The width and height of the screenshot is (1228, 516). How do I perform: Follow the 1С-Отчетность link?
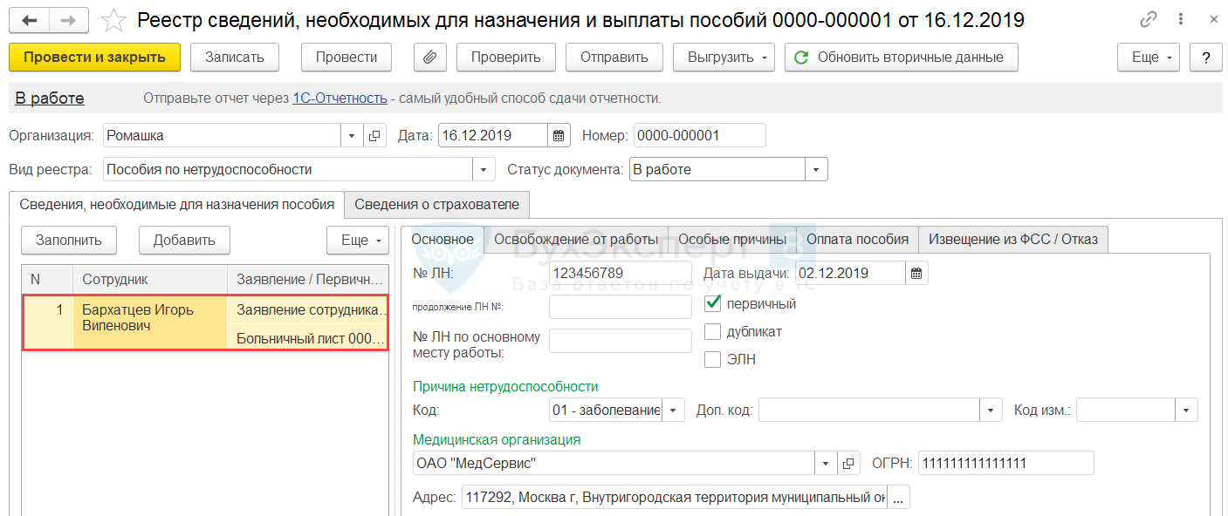(339, 98)
